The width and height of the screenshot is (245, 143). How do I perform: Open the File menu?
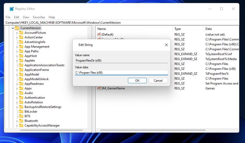pyautogui.click(x=8, y=17)
